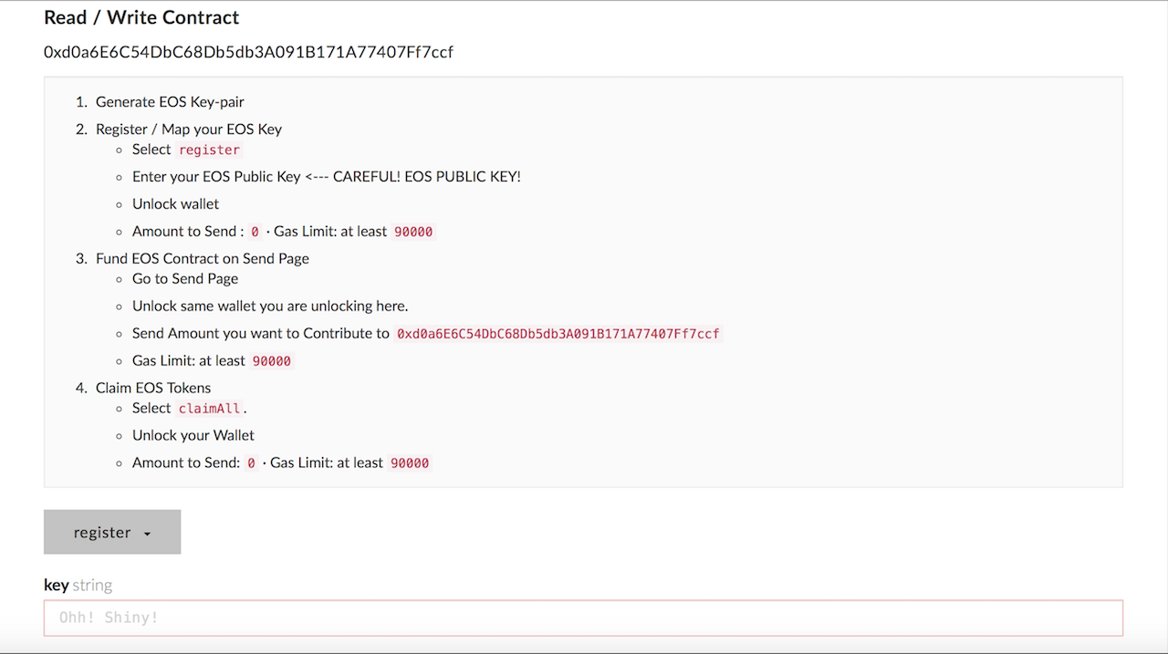Click the red contract address in step 3
The width and height of the screenshot is (1168, 654).
(558, 334)
